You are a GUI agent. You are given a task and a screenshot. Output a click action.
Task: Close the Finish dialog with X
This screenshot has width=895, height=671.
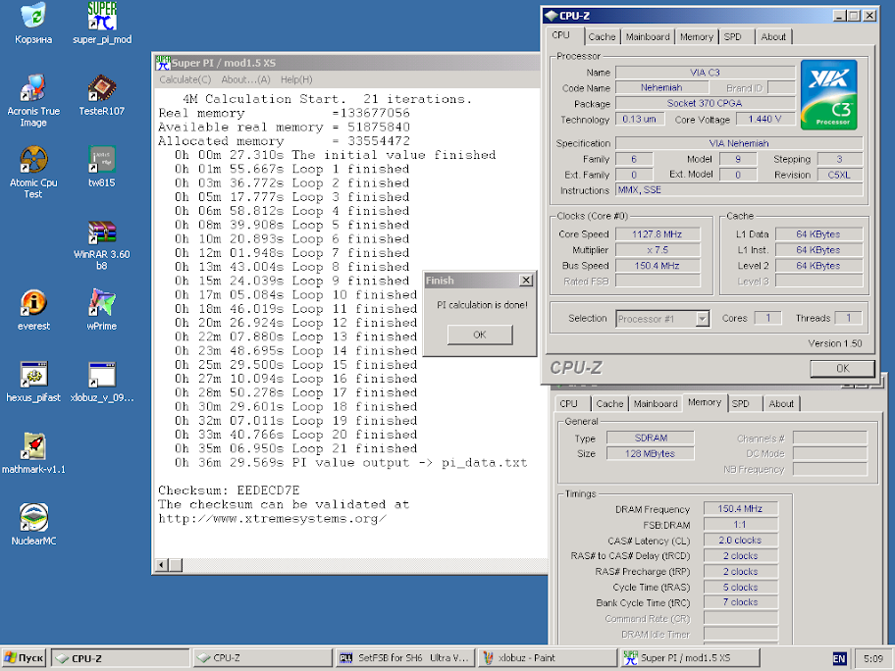point(526,281)
